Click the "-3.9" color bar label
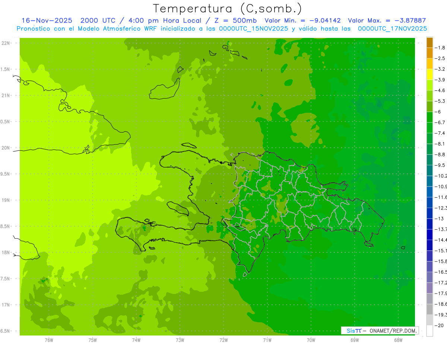This screenshot has height=345, width=447. (x=441, y=80)
